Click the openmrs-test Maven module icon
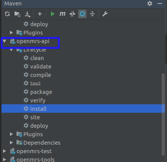The image size is (167, 162). point(13,151)
